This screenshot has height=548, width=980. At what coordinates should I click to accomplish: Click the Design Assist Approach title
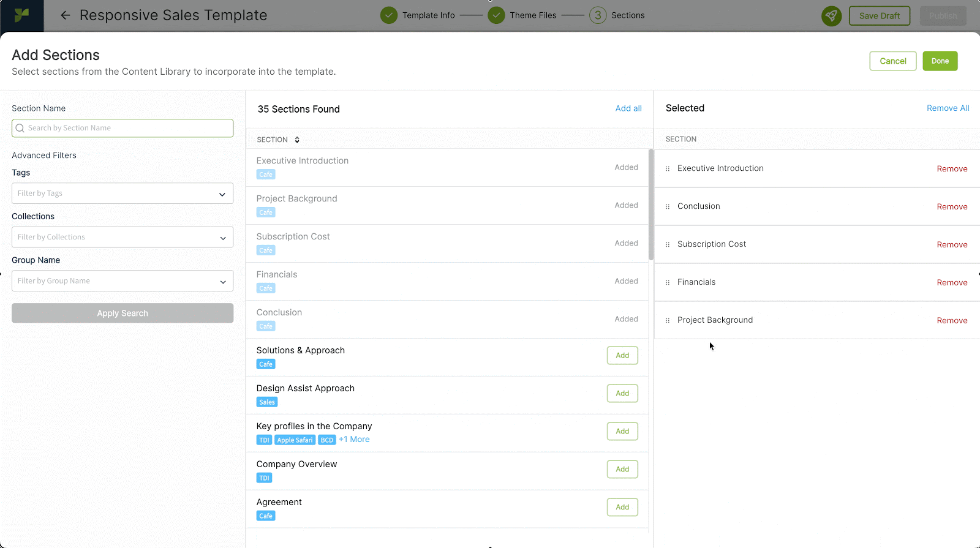(305, 388)
